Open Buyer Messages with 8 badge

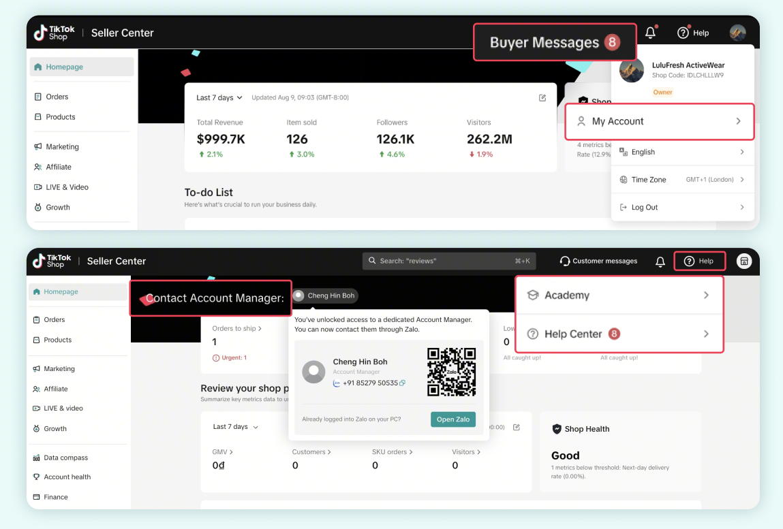[555, 42]
